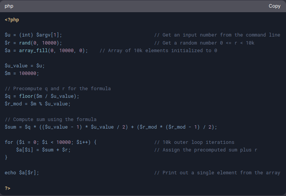Click the line "$q = floor($m / $u_value);"
The image size is (286, 196).
pos(42,96)
